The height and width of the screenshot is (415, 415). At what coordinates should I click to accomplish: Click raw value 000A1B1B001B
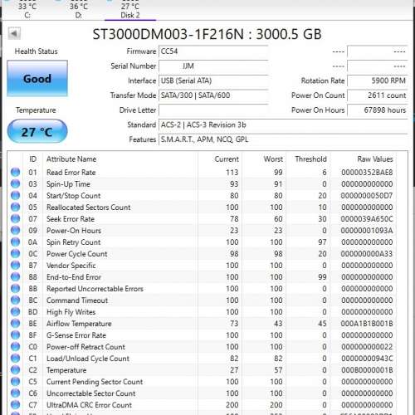(367, 324)
